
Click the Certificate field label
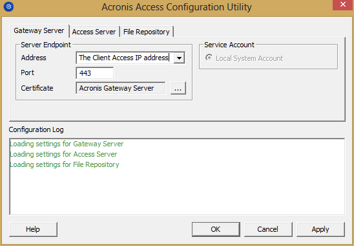tap(37, 88)
